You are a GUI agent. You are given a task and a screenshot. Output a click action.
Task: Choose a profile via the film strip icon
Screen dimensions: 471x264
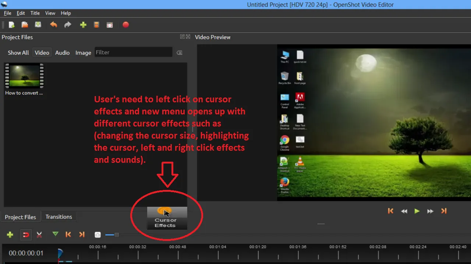click(x=96, y=25)
